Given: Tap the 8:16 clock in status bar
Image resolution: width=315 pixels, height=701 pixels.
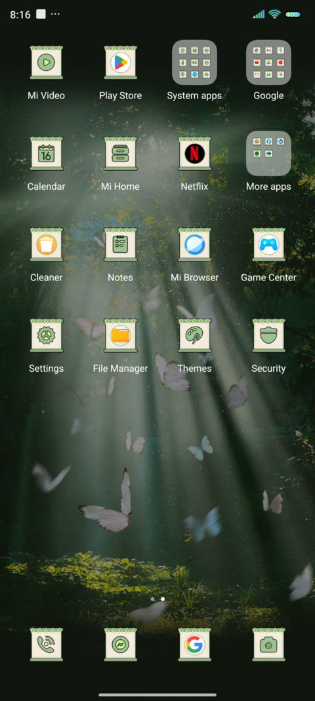Looking at the screenshot, I should pos(20,14).
